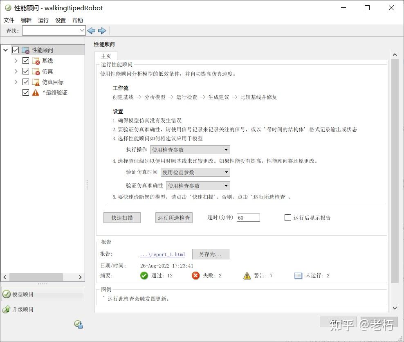The width and height of the screenshot is (404, 342).
Task: Click the red failure icon beside 失败: 2
Action: [x=195, y=275]
